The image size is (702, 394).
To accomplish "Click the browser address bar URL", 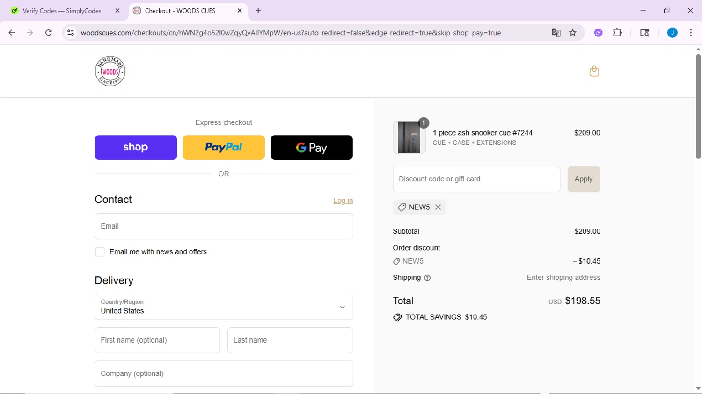I will 291,33.
